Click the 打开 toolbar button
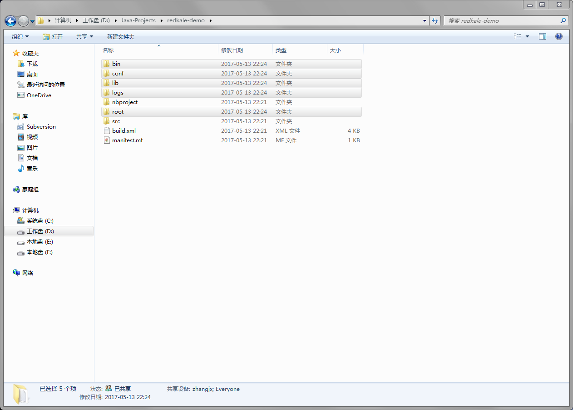 53,36
